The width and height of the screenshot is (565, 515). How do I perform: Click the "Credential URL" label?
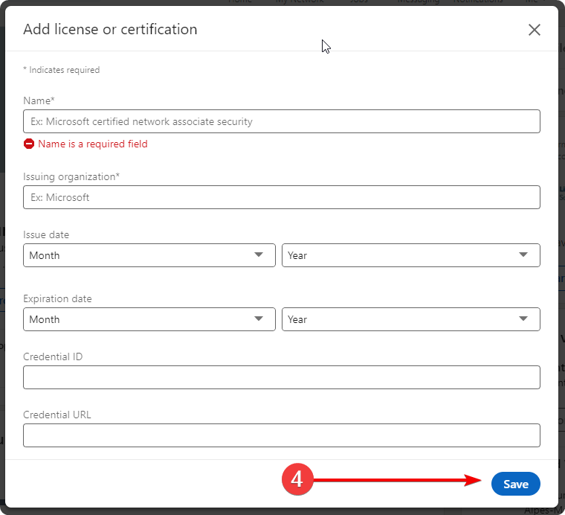[57, 415]
